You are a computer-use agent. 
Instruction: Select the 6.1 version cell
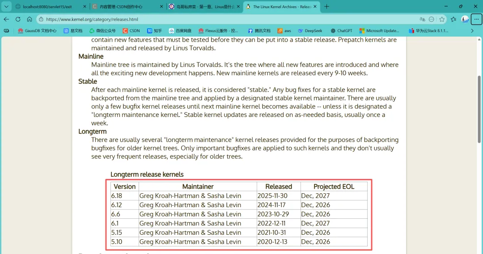pyautogui.click(x=124, y=223)
